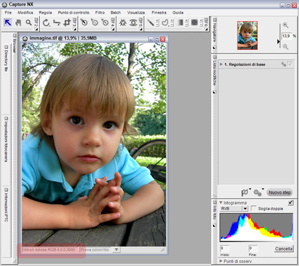Click the zoom-out magnifier in Navigatore
299x266 pixels.
[x=285, y=47]
